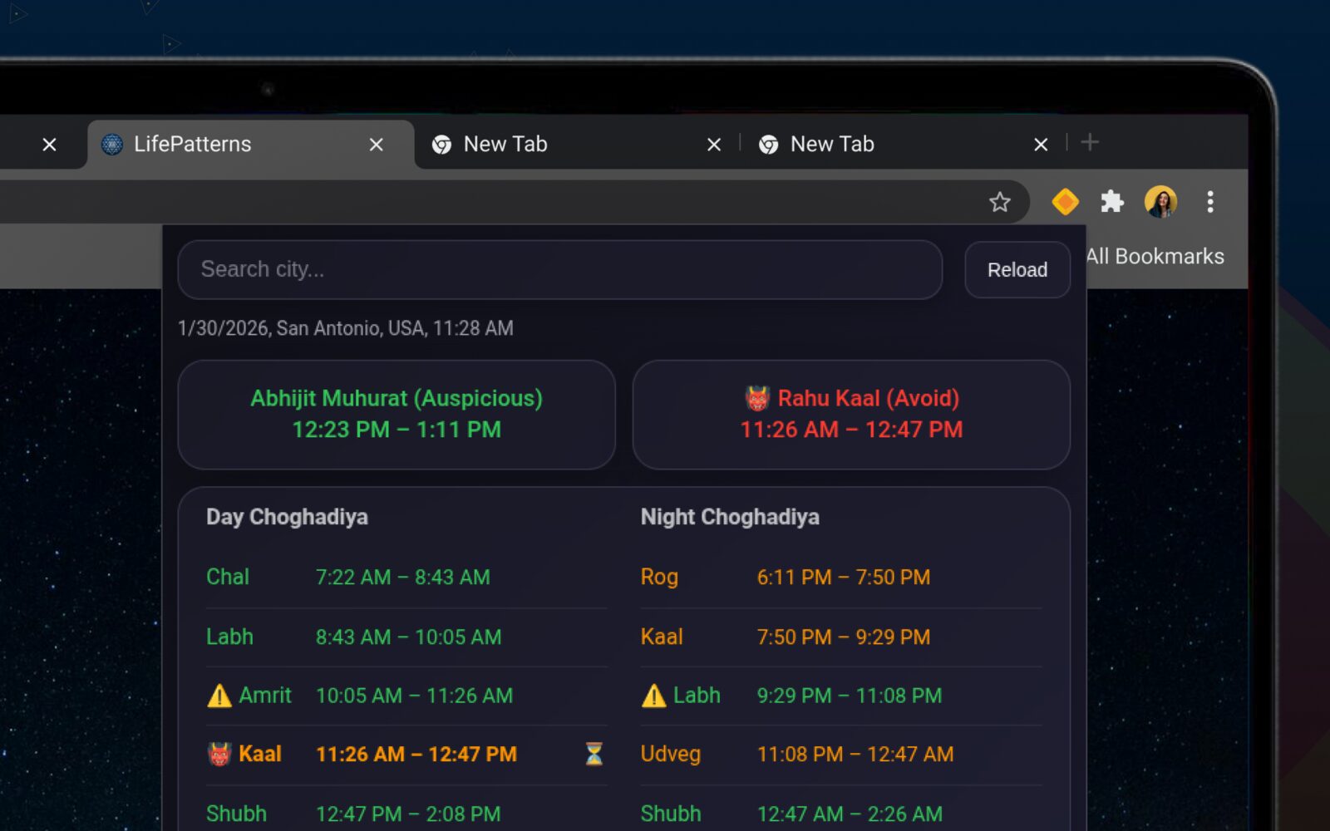Open the Extensions puzzle piece menu
1330x831 pixels.
pos(1112,201)
